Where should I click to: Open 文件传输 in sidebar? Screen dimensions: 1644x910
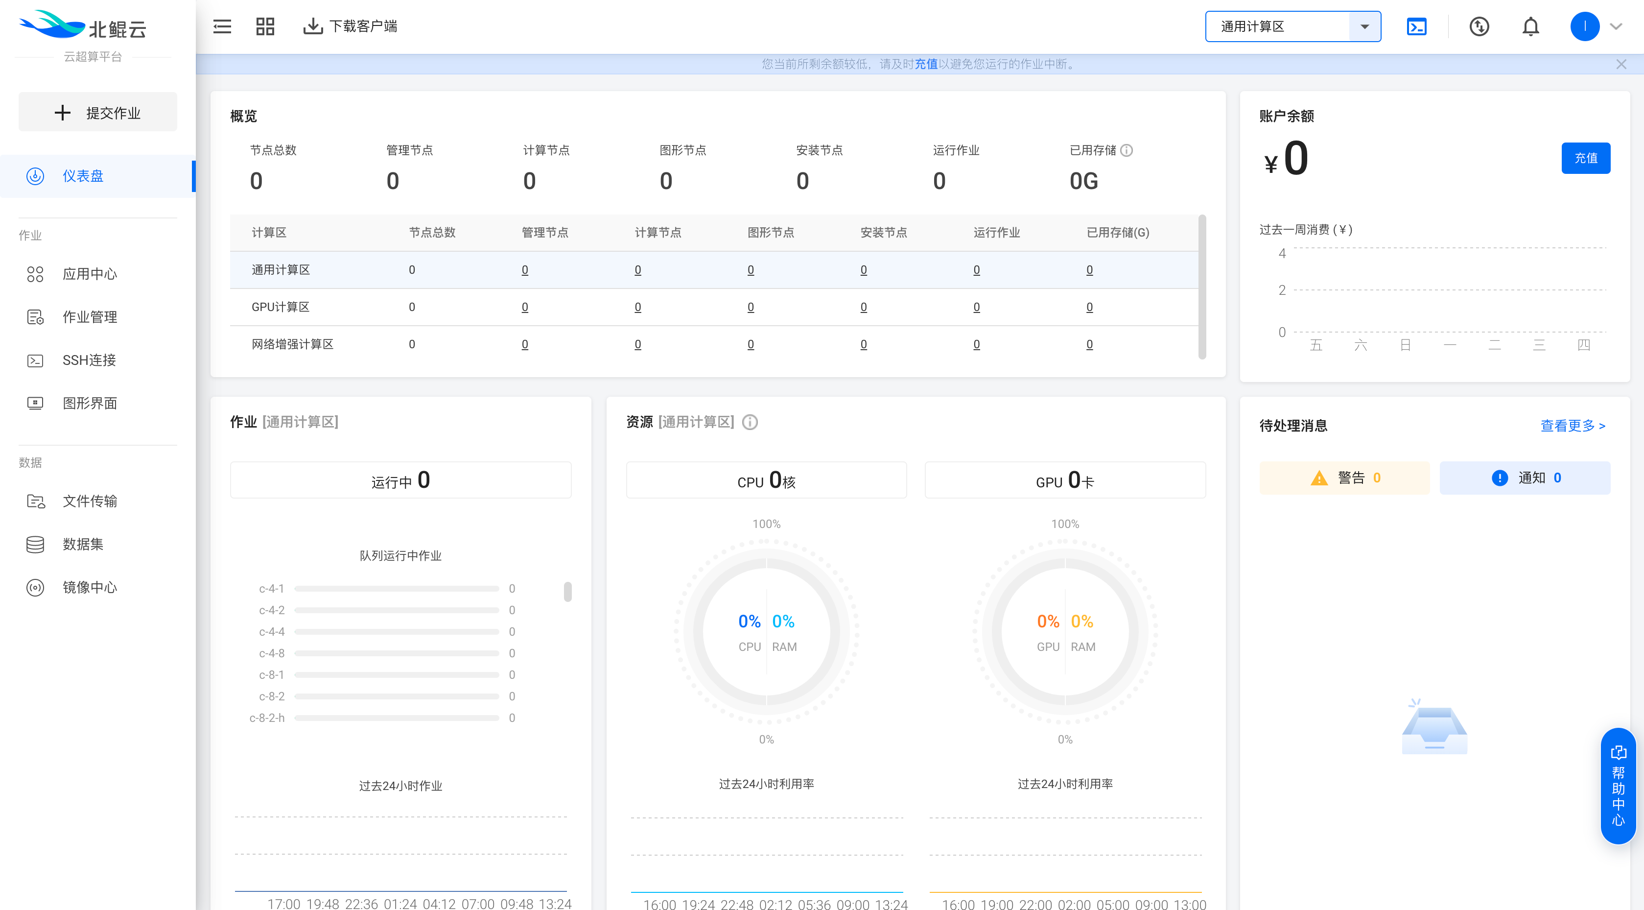97,502
